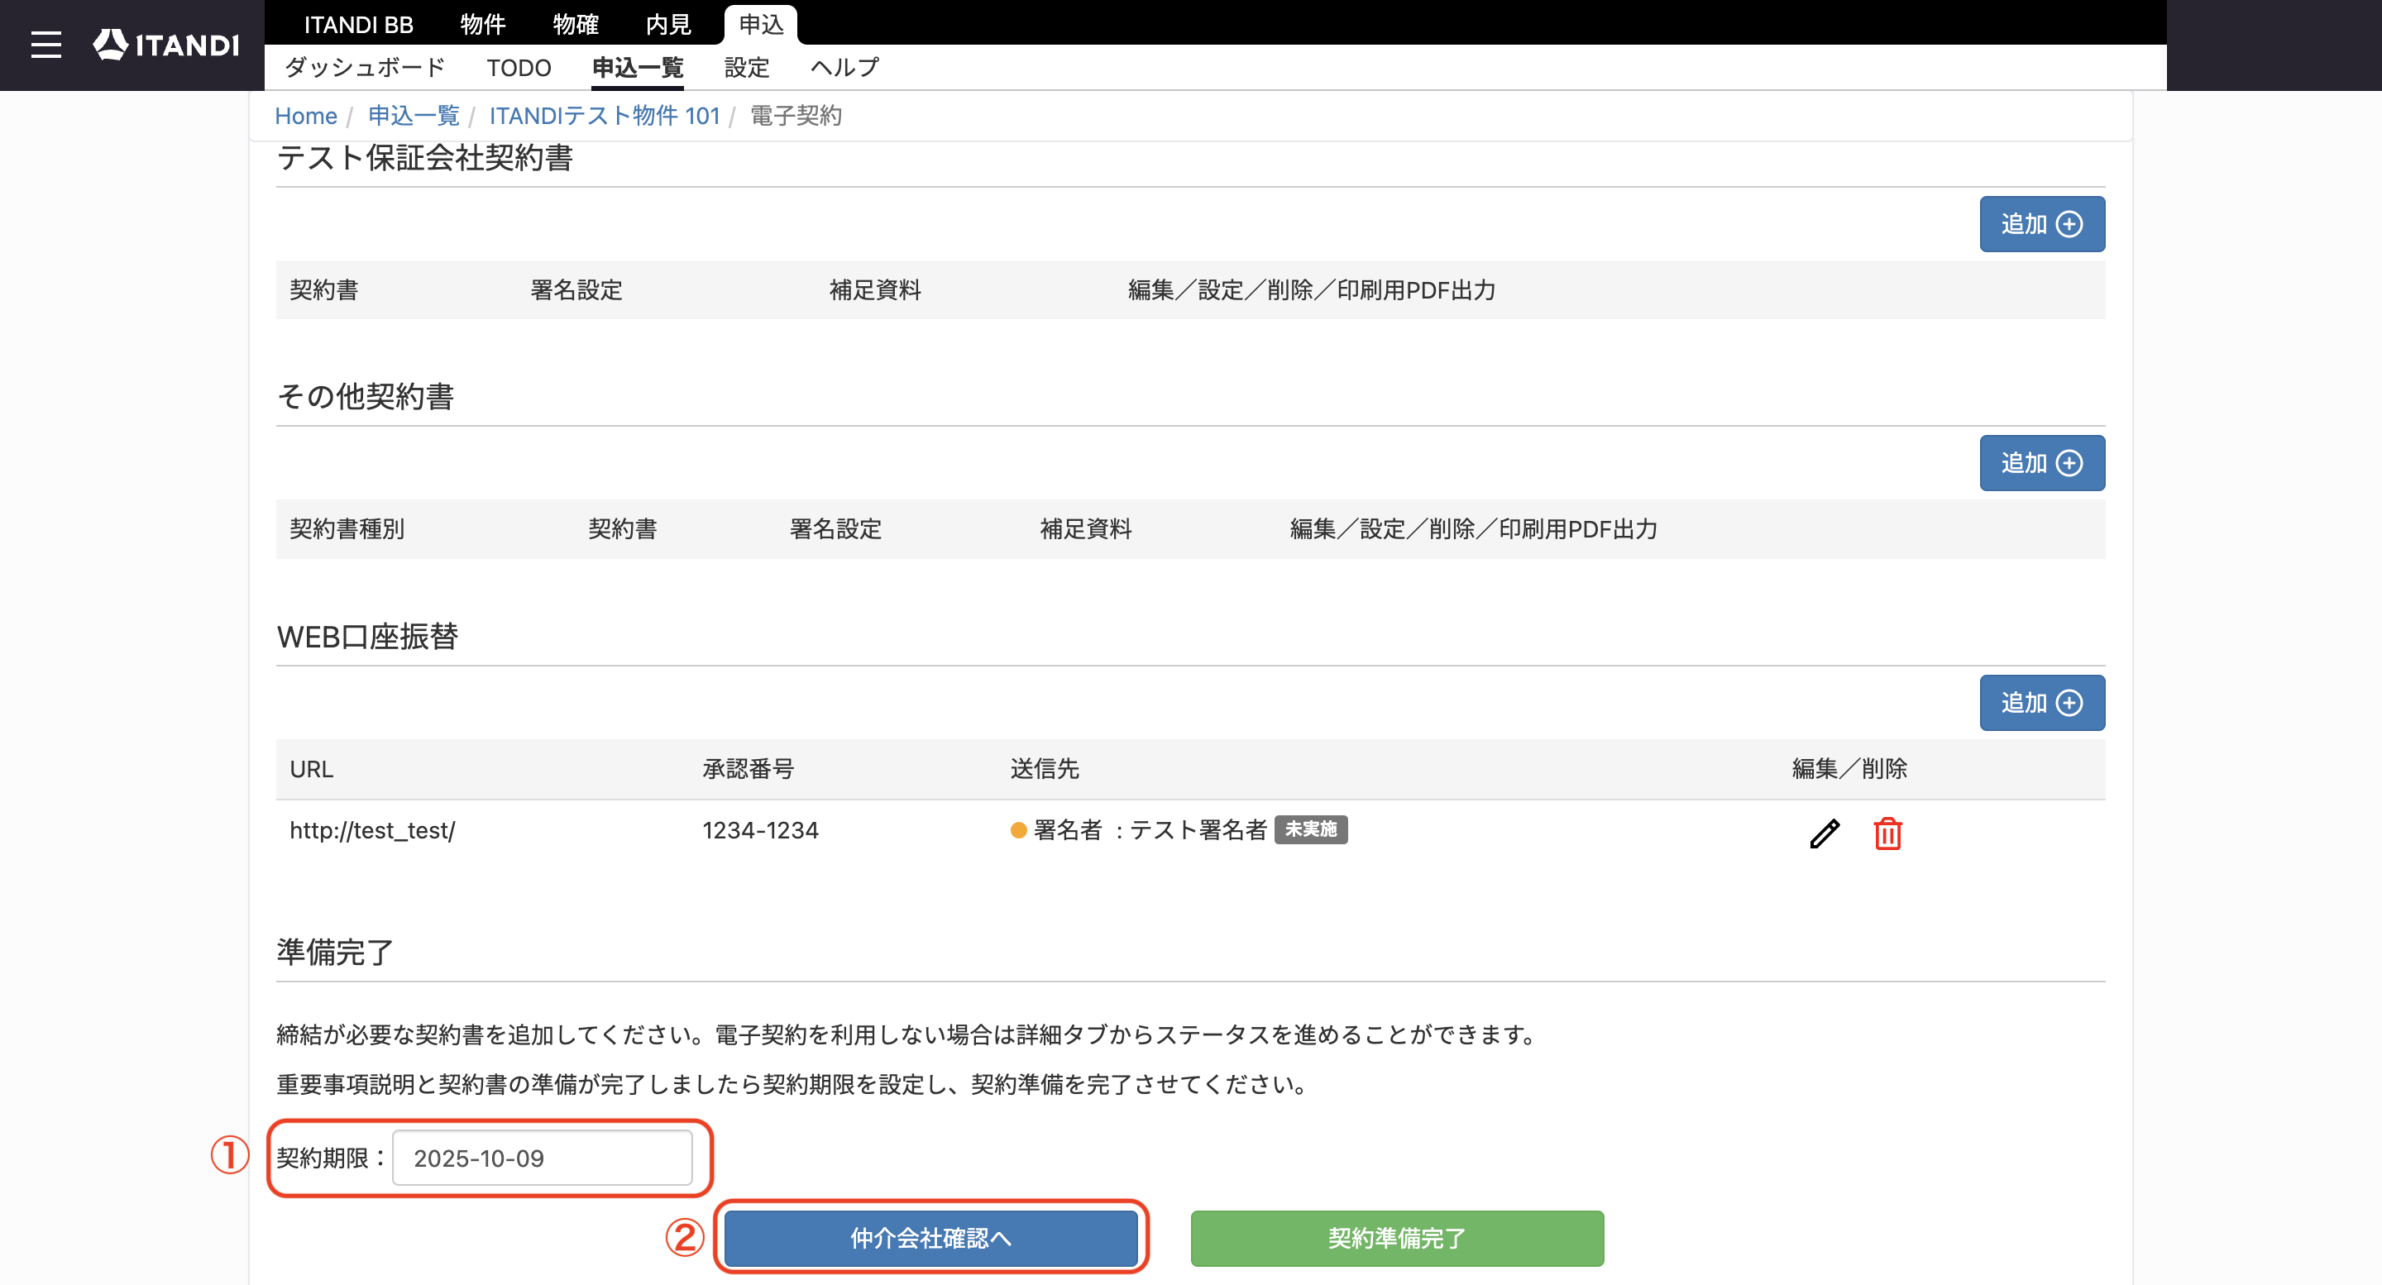
Task: Switch to the 物確 tab
Action: pos(575,24)
